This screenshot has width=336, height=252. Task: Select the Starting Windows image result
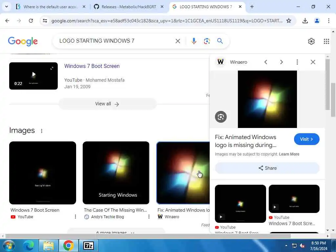[x=116, y=173]
